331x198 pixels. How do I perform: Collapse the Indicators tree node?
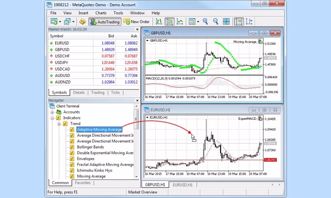click(52, 118)
